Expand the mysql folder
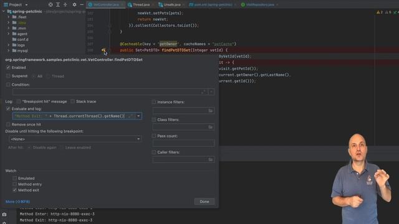This screenshot has width=399, height=224. [x=8, y=50]
